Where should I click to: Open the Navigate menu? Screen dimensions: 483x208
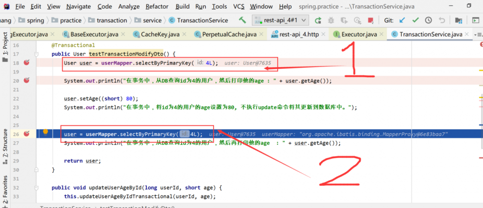(79, 6)
